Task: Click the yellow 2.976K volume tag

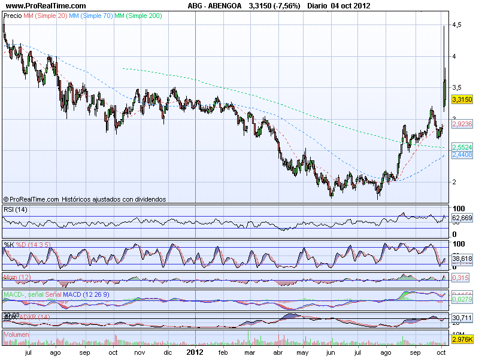Action: [x=462, y=339]
